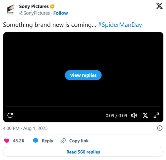Open the #SpiderManDay hashtag
Image resolution: width=166 pixels, height=160 pixels.
pos(120,25)
